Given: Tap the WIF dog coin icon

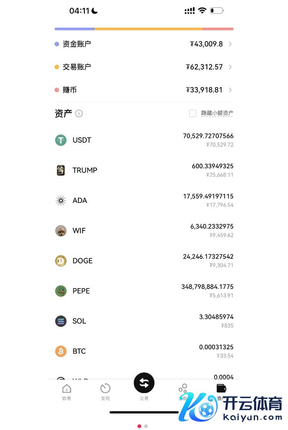Looking at the screenshot, I should tap(61, 231).
